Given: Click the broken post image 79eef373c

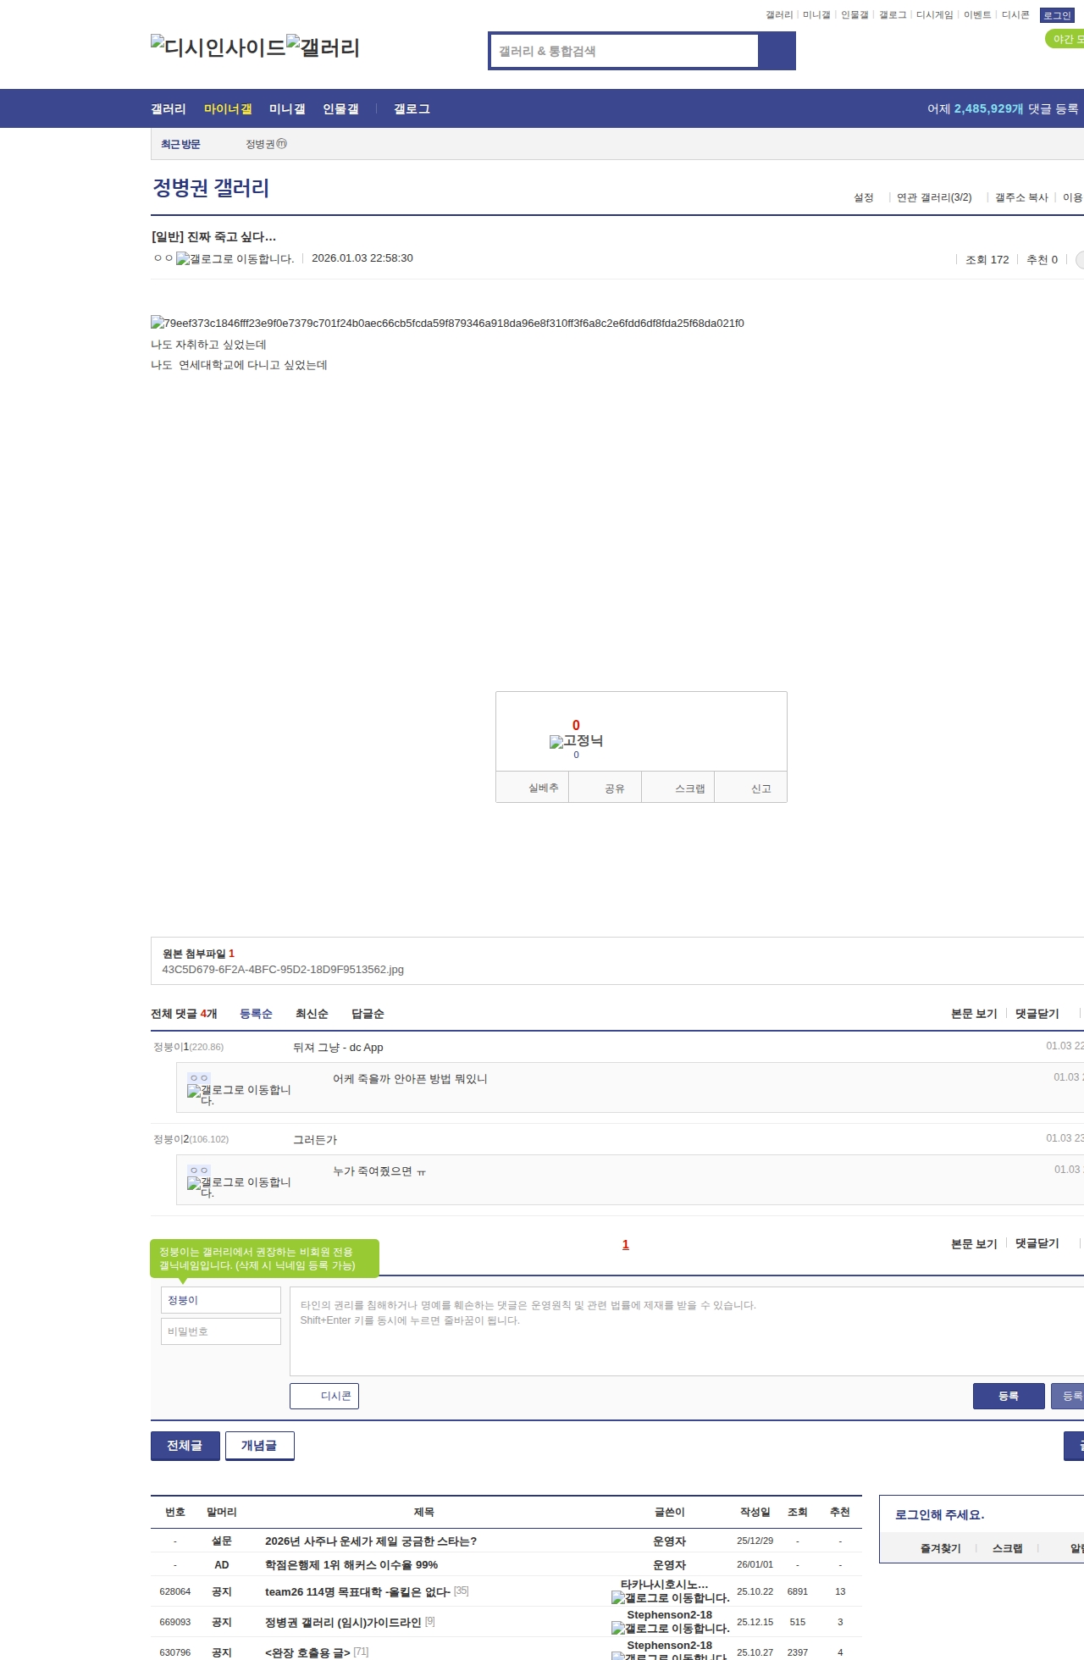Looking at the screenshot, I should (447, 323).
